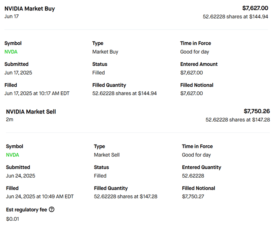The image size is (273, 237).
Task: Click the Market Buy type value
Action: (x=105, y=52)
